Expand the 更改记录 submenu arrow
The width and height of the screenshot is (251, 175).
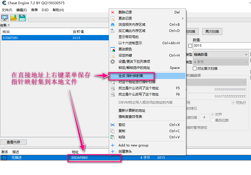pyautogui.click(x=183, y=18)
